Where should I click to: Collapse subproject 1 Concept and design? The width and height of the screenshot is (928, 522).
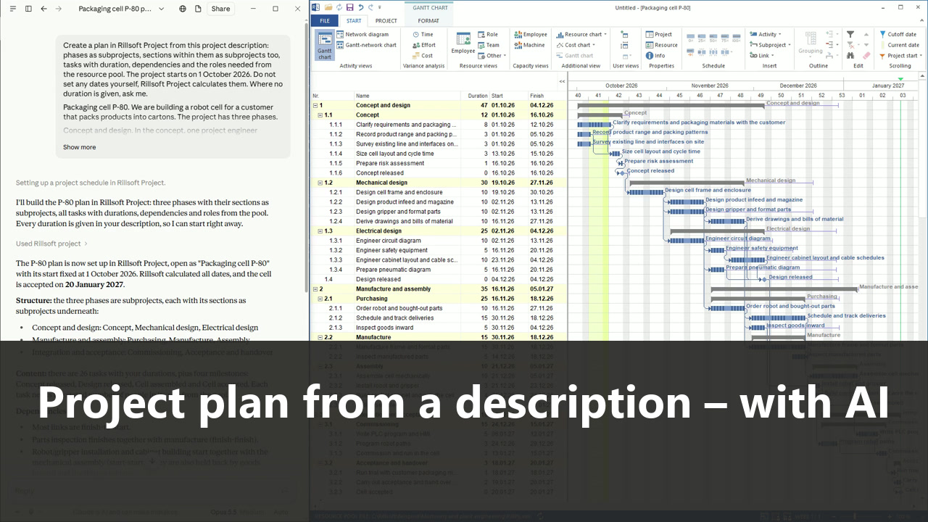(x=315, y=105)
